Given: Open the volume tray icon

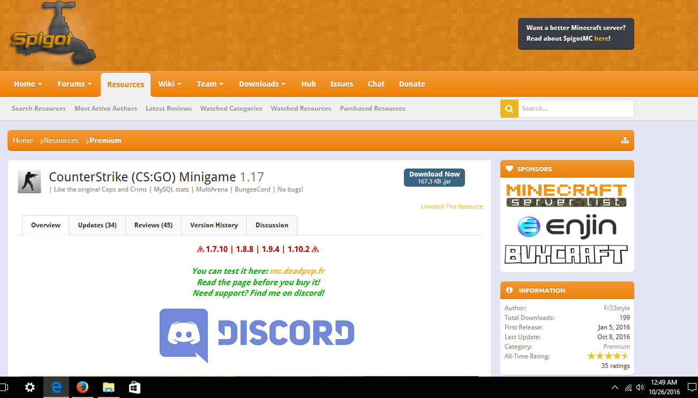Looking at the screenshot, I should [x=641, y=387].
